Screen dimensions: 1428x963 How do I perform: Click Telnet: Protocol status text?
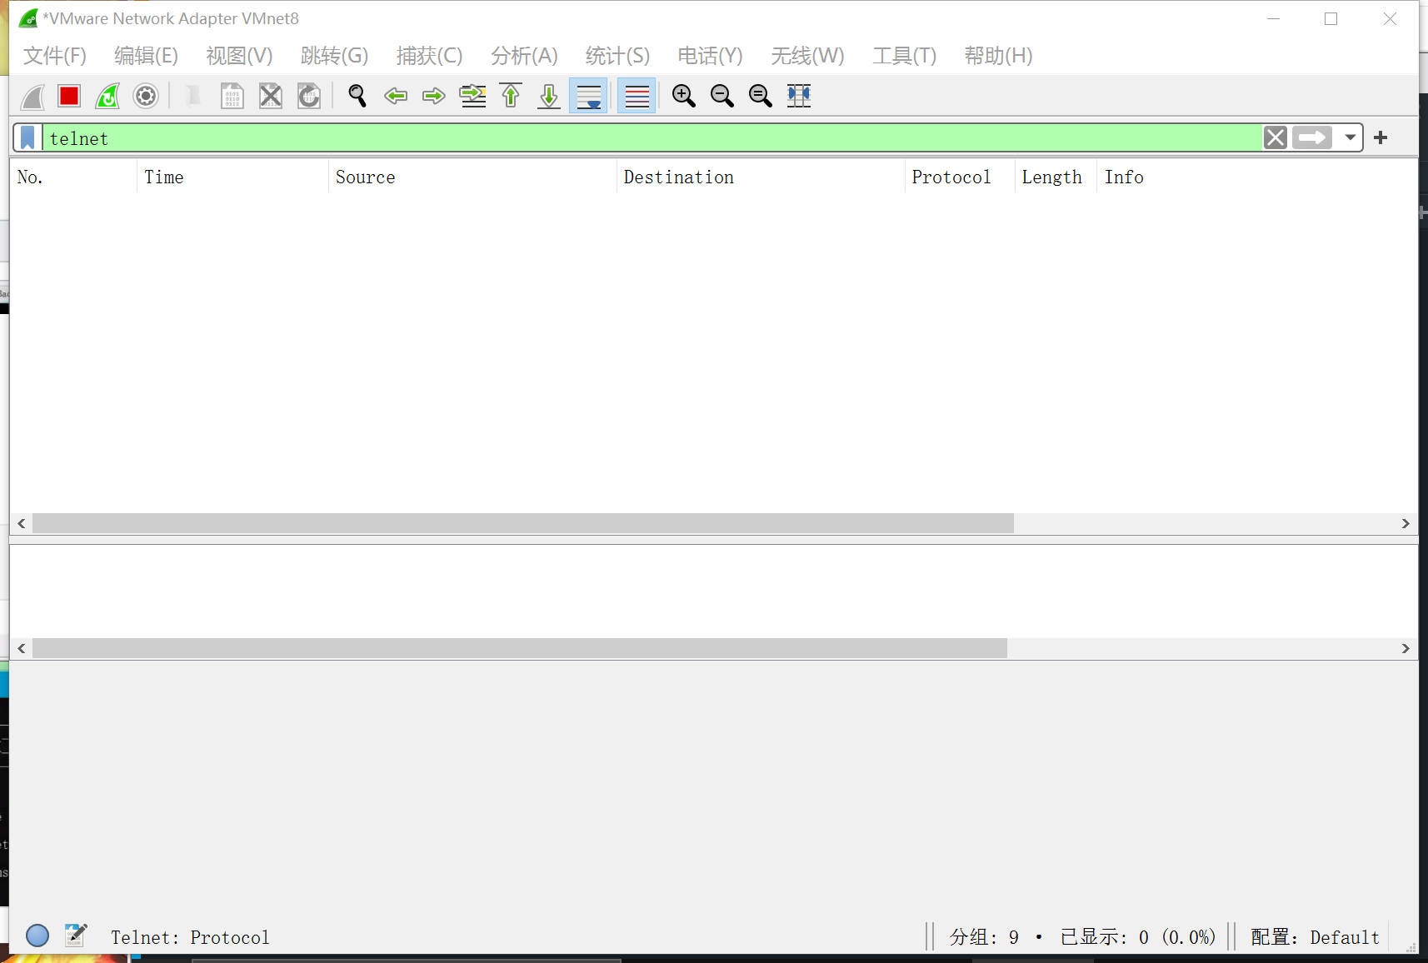click(x=190, y=937)
